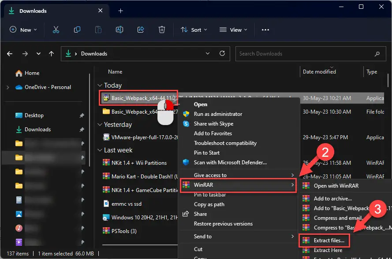Click the Delete trash icon in toolbar
The image size is (392, 259).
coord(162,30)
